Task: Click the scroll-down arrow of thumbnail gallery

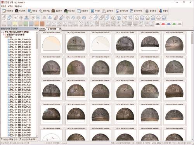Action: click(192, 140)
